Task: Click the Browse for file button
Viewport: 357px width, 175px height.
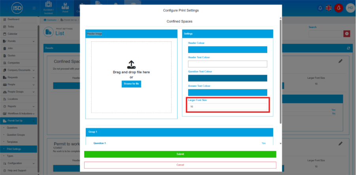Action: pyautogui.click(x=131, y=84)
